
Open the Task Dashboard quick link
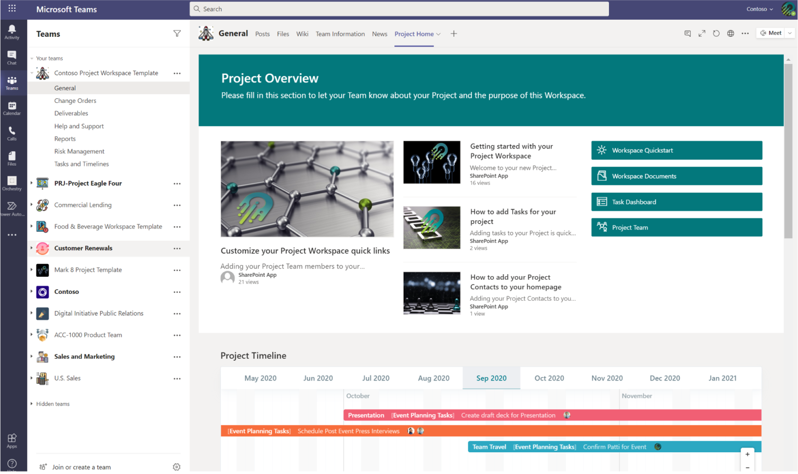coord(676,201)
